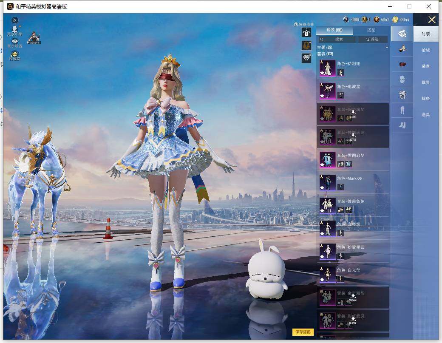The image size is (442, 343).
Task: Go to the 枪械 firearms menu
Action: click(x=426, y=50)
